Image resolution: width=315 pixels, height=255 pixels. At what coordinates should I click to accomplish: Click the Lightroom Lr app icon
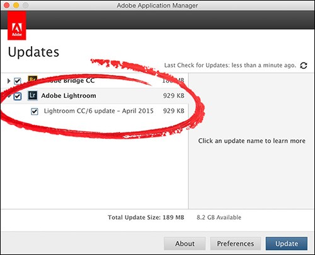(x=33, y=96)
